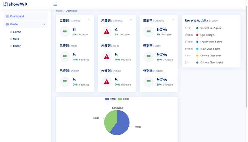Click value 6 in 已签到 Chinese
The width and height of the screenshot is (248, 142).
(x=74, y=29)
